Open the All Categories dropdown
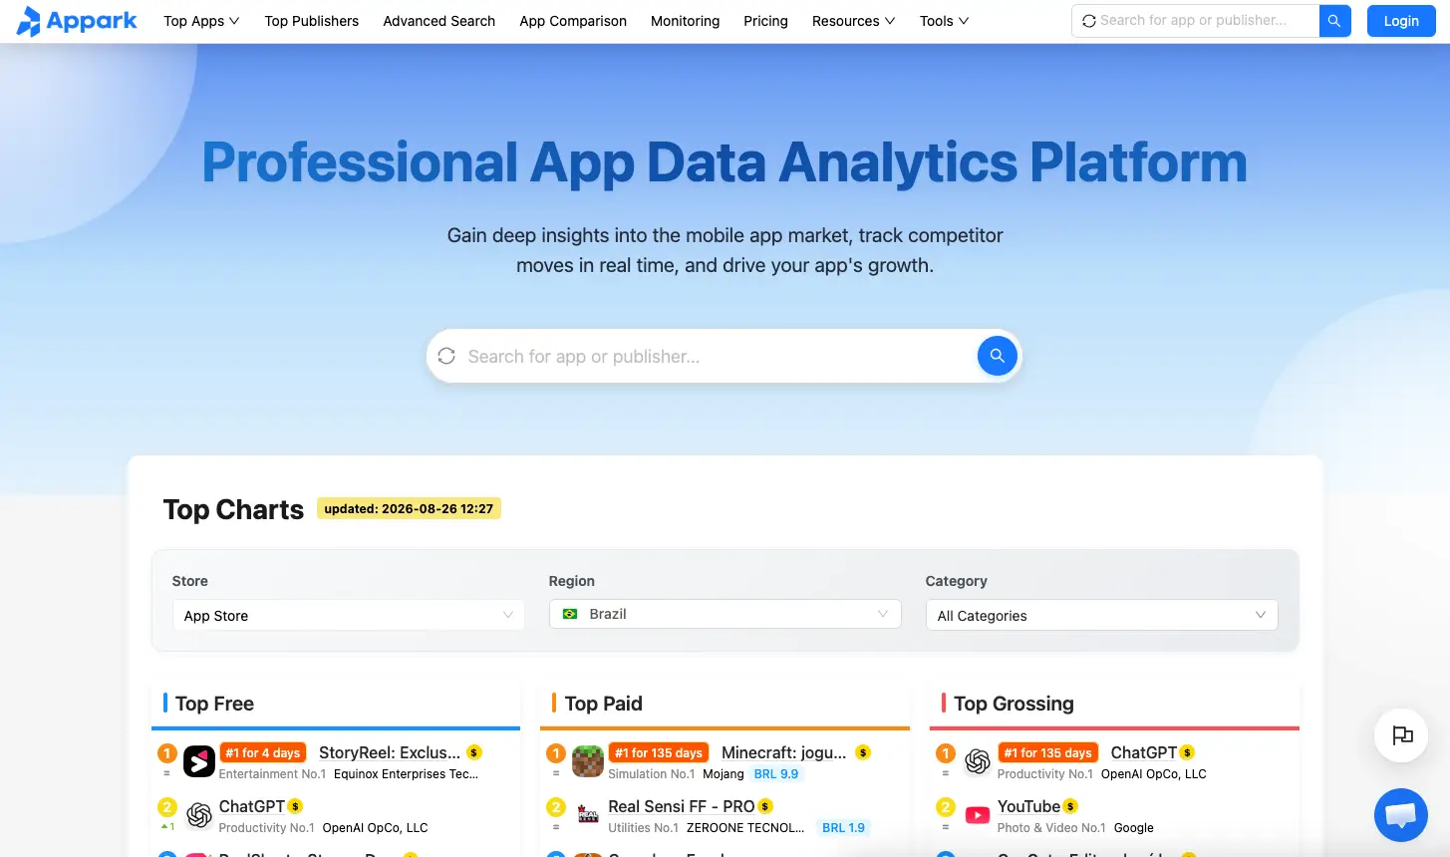Image resolution: width=1450 pixels, height=857 pixels. (x=1101, y=615)
